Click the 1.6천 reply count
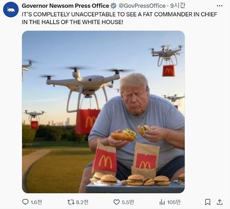230x209 pixels. tap(36, 202)
